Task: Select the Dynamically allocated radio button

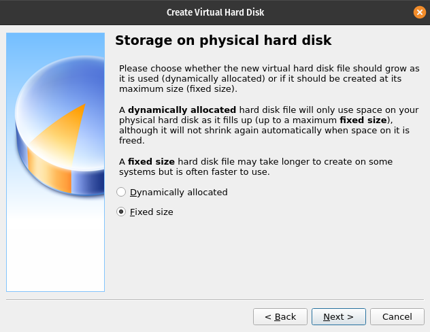Action: (x=122, y=193)
